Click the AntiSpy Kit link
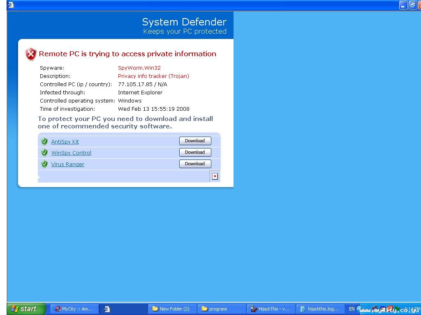This screenshot has height=315, width=421. [65, 142]
